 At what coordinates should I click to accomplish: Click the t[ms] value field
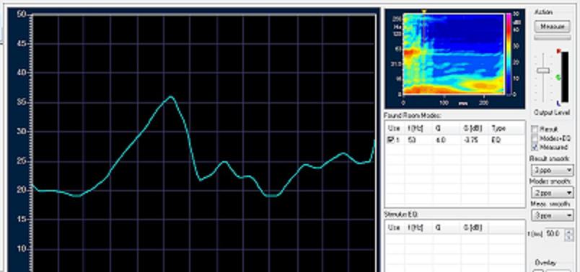click(554, 234)
